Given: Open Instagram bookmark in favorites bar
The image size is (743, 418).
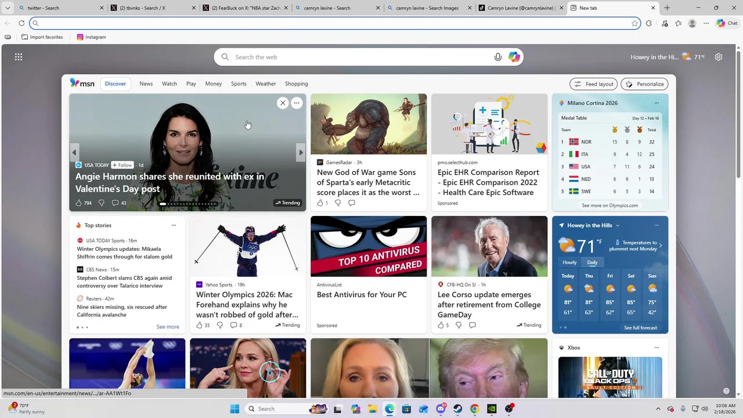Looking at the screenshot, I should [91, 37].
